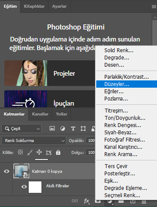
Task: Select Seçmeli Renk... adjustment
Action: 127,195
